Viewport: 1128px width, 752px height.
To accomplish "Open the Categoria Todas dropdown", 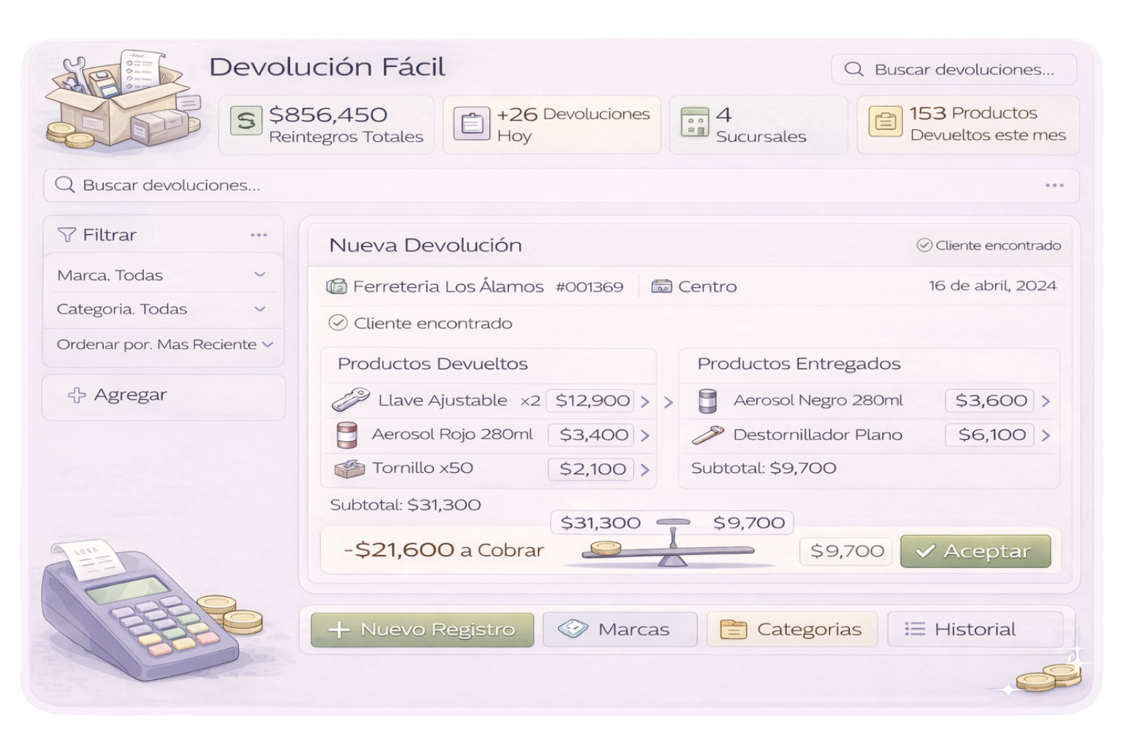I will point(259,309).
